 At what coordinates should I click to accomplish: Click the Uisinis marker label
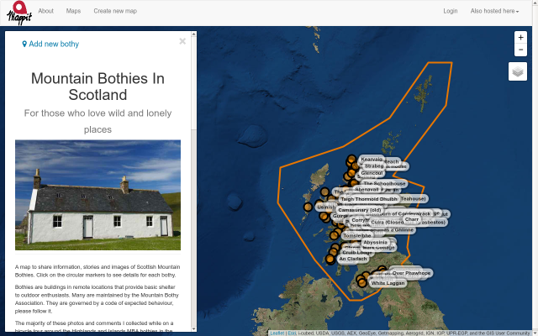(325, 207)
